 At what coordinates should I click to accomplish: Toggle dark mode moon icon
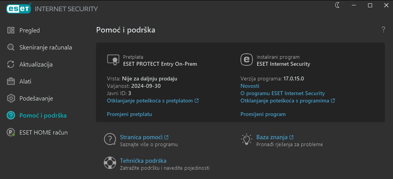337,5
